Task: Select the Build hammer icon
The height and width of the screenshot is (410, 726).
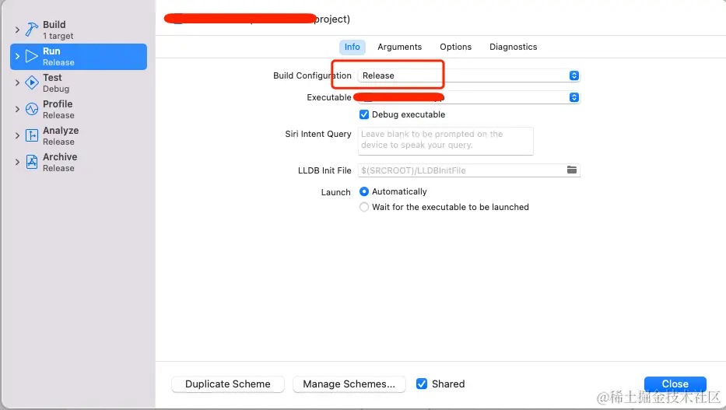Action: click(31, 30)
